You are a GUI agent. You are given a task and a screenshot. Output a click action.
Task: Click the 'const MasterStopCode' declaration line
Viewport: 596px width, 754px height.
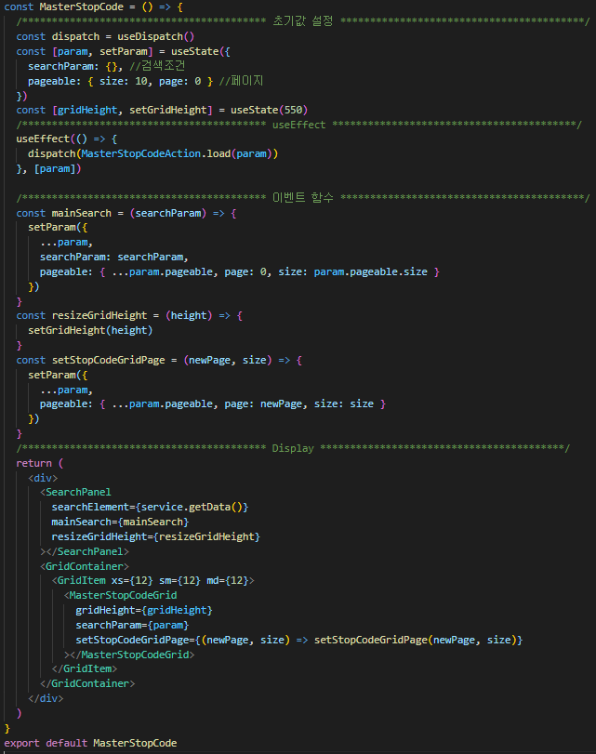[x=93, y=7]
